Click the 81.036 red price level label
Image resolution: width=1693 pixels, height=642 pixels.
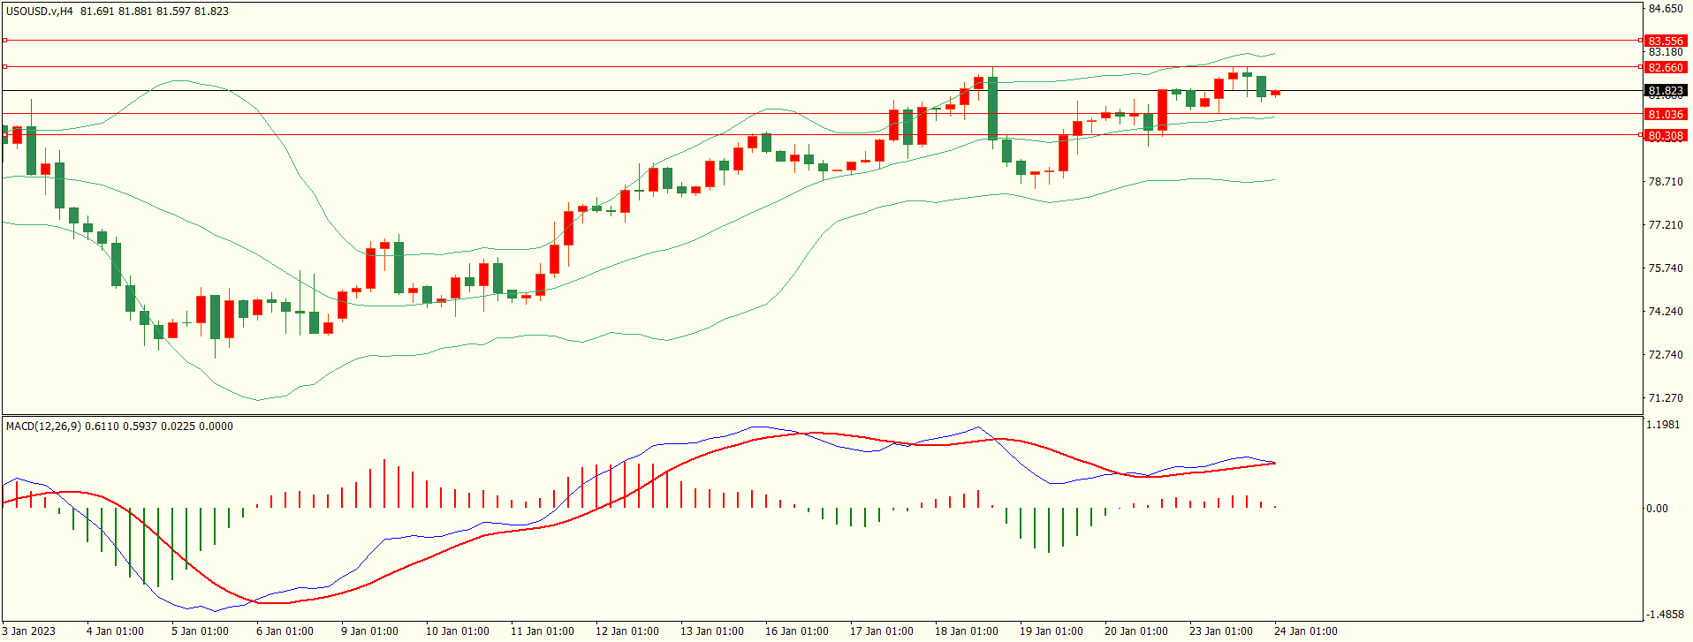[1665, 114]
